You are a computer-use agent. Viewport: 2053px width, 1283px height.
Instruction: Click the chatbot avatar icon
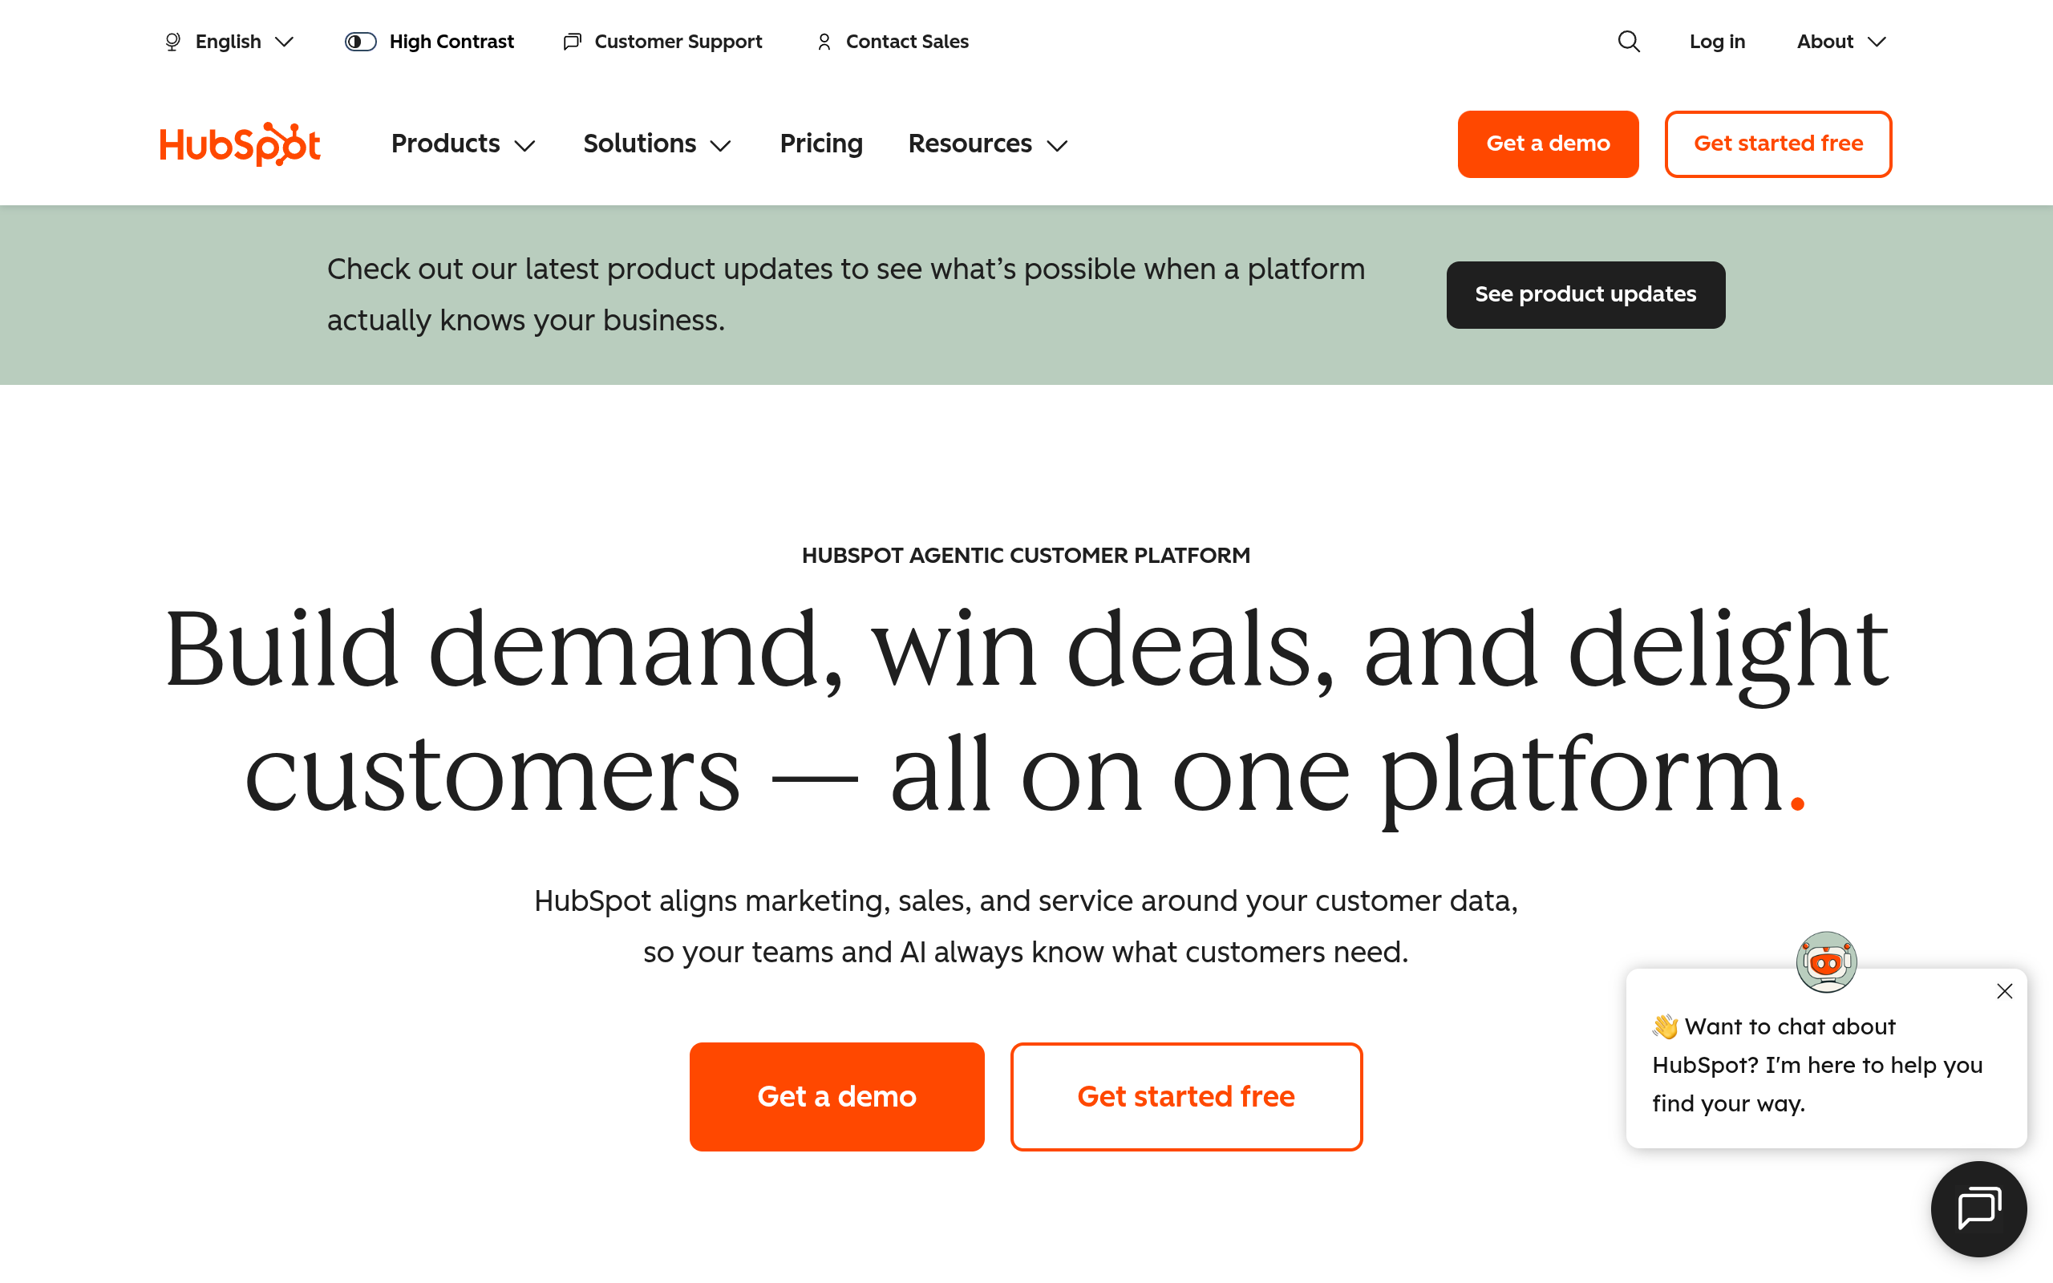pyautogui.click(x=1827, y=961)
